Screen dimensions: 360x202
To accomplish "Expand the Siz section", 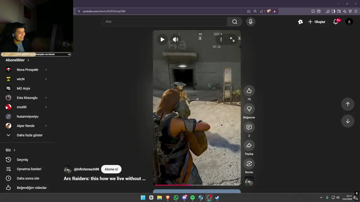I will tap(10, 150).
